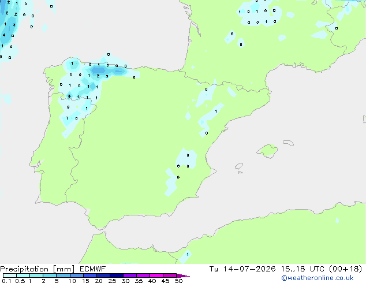Open the weatheronline.co.uk copyright link
Image resolution: width=366 pixels, height=283 pixels.
pos(318,278)
